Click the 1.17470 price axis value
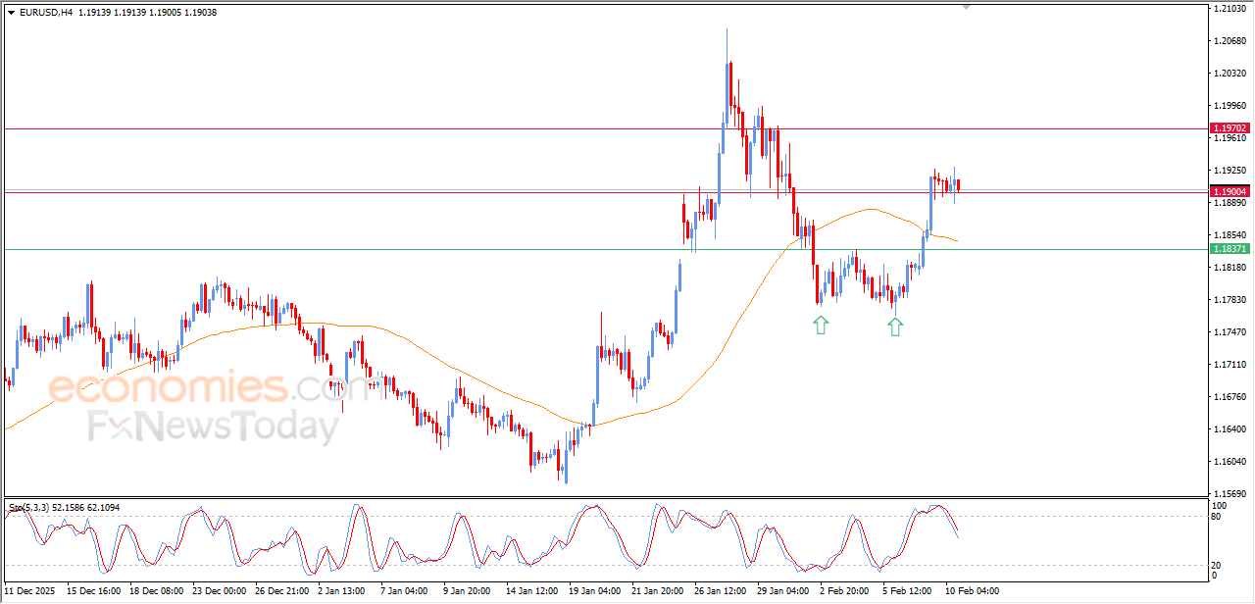The width and height of the screenshot is (1255, 604). [x=1229, y=332]
